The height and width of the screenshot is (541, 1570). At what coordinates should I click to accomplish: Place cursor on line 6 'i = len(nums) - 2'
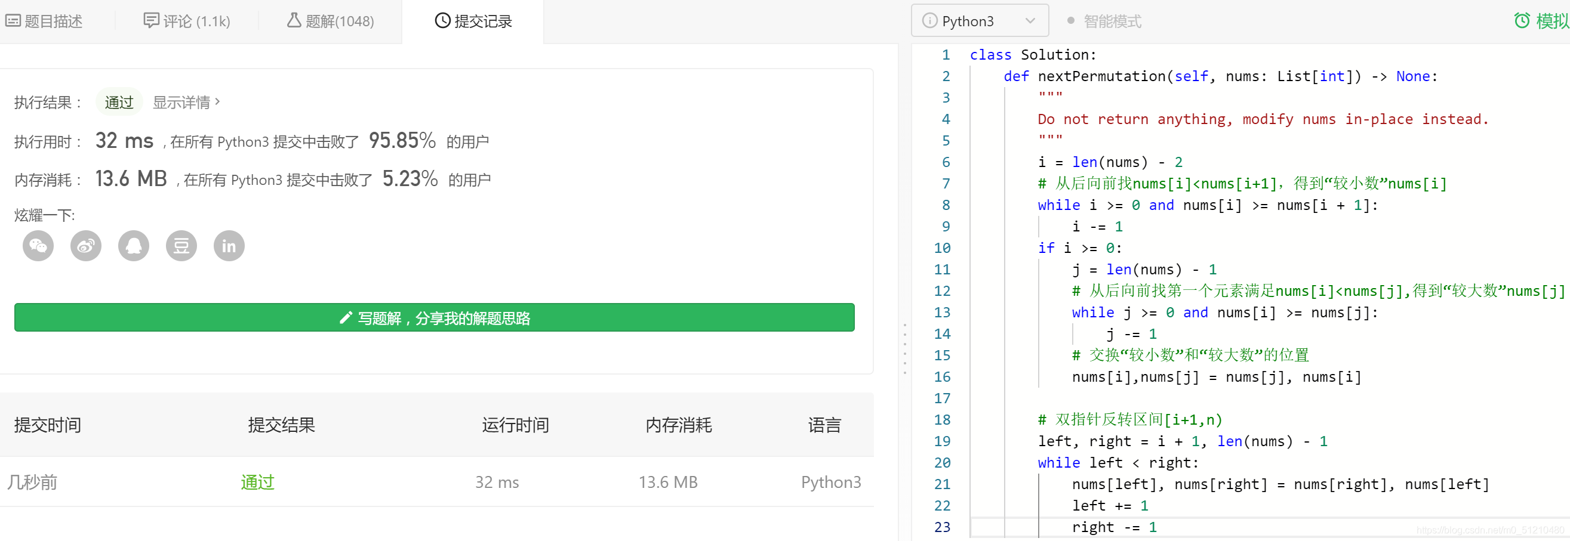(1110, 162)
